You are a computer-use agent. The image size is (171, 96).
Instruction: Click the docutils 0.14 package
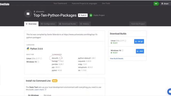[57, 58]
